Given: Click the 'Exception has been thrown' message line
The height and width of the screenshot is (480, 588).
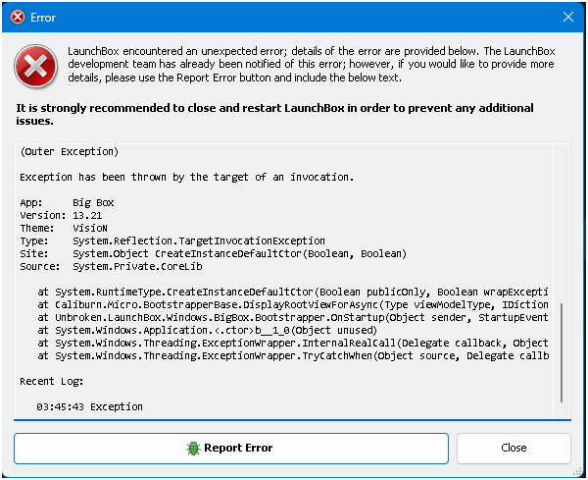Looking at the screenshot, I should pos(186,178).
